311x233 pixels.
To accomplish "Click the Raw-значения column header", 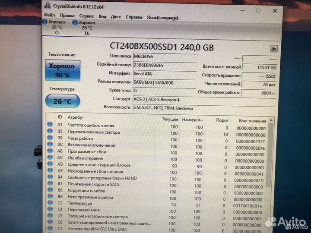I will [252, 121].
